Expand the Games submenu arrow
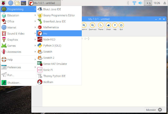 tap(35, 46)
